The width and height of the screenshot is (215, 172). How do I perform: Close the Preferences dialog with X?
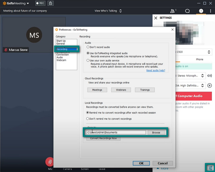(x=172, y=29)
